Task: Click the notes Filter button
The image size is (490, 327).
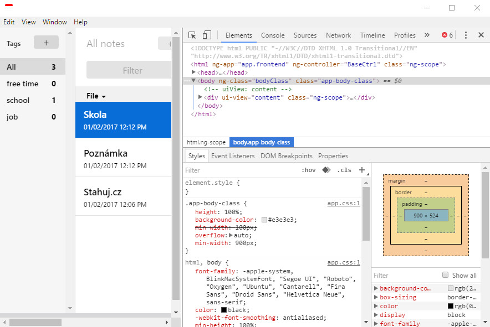Action: (x=129, y=70)
